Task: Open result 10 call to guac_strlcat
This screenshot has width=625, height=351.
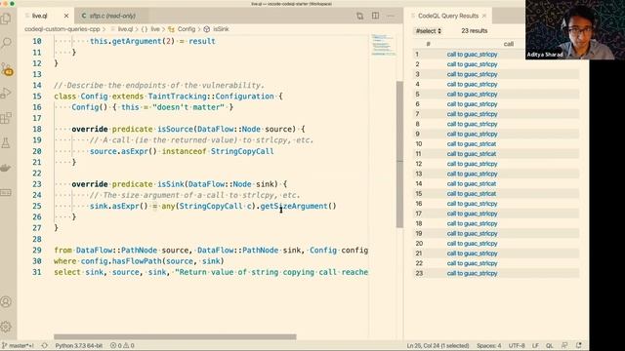Action: [x=472, y=143]
